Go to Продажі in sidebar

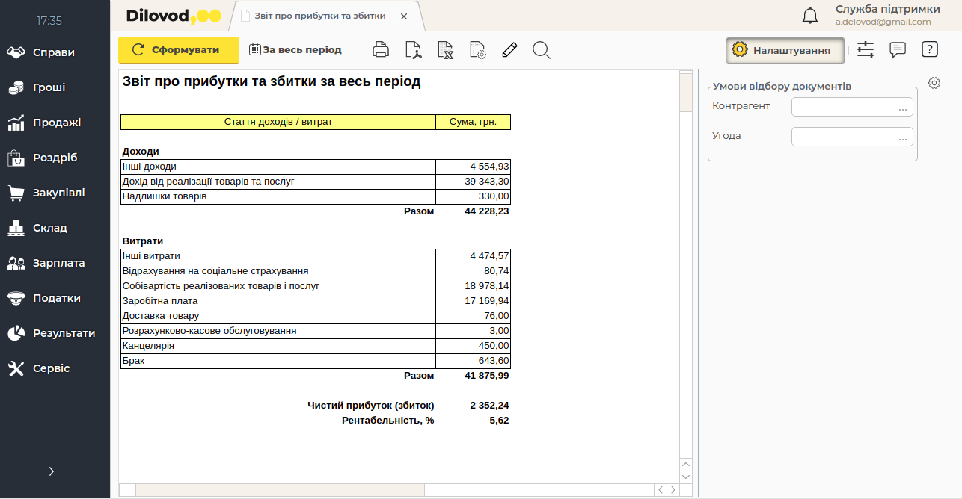(55, 123)
